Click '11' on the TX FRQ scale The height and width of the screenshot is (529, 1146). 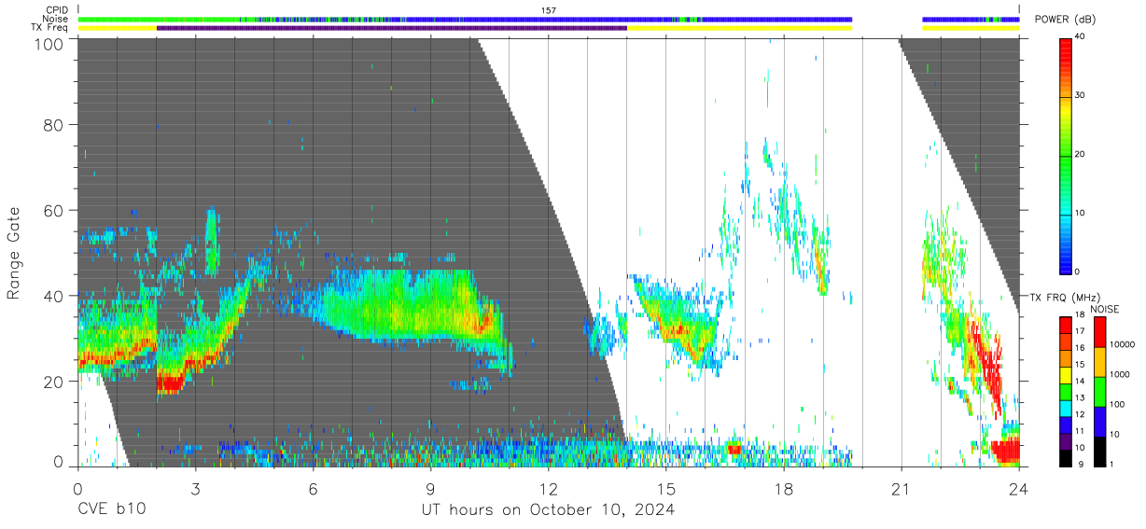pyautogui.click(x=1081, y=430)
